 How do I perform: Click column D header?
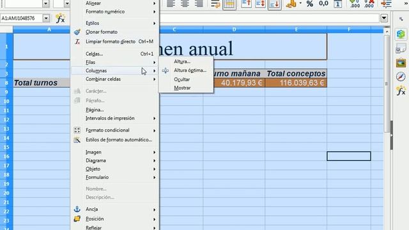[234, 30]
